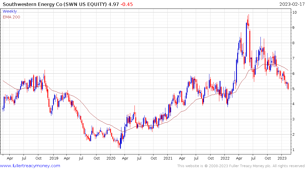Screen dimensions: 305x170
Task: Click the red -0.45 price change
Action: [127, 4]
